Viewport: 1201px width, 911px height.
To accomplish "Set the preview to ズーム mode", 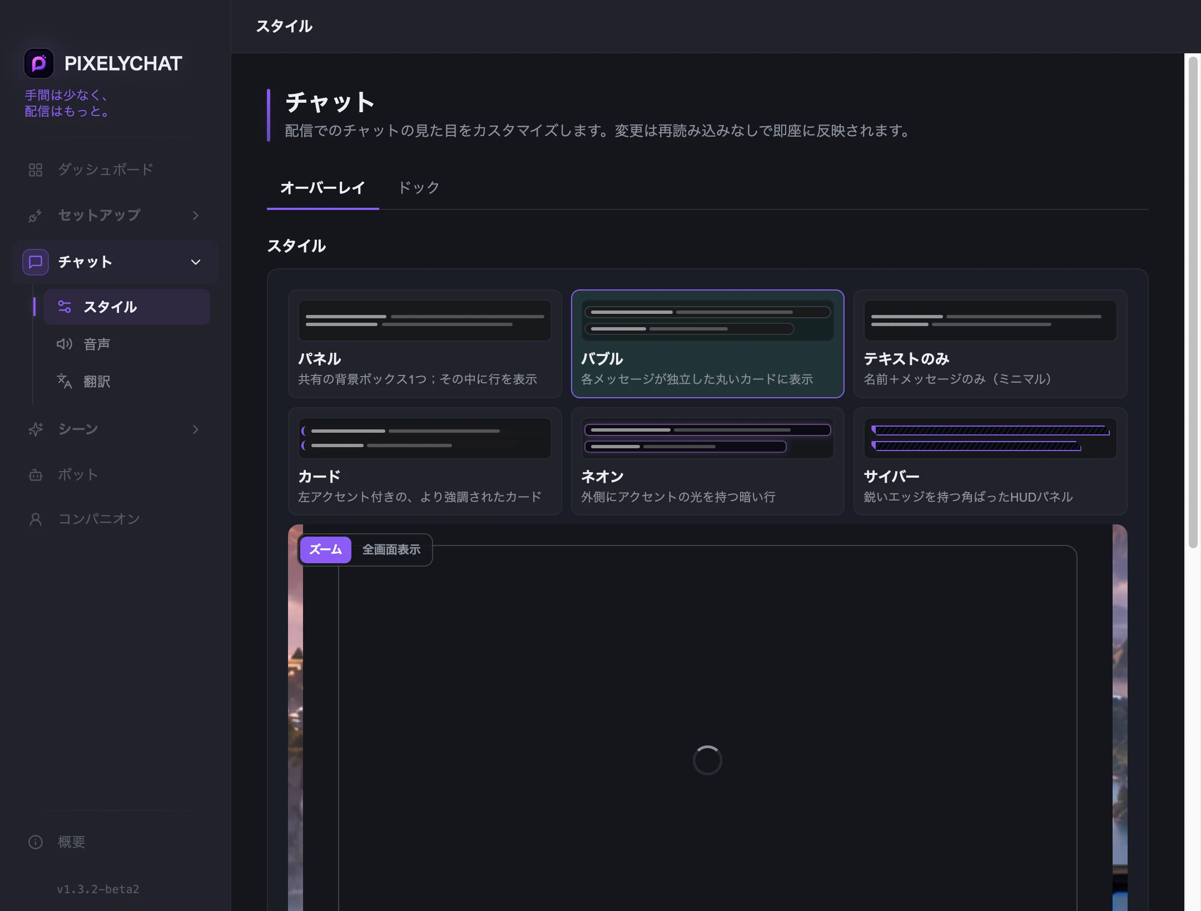I will click(x=326, y=550).
